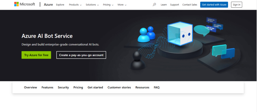Open the Explore menu item
257x112 pixels.
(60, 5)
